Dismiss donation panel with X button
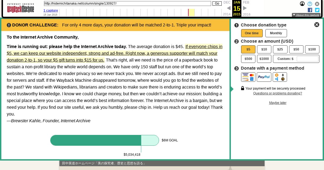 [x=317, y=25]
